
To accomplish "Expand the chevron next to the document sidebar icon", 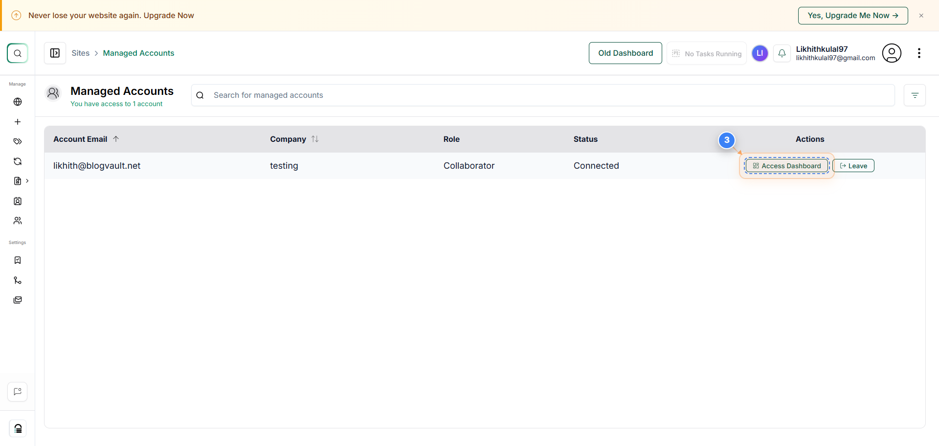I will 27,181.
